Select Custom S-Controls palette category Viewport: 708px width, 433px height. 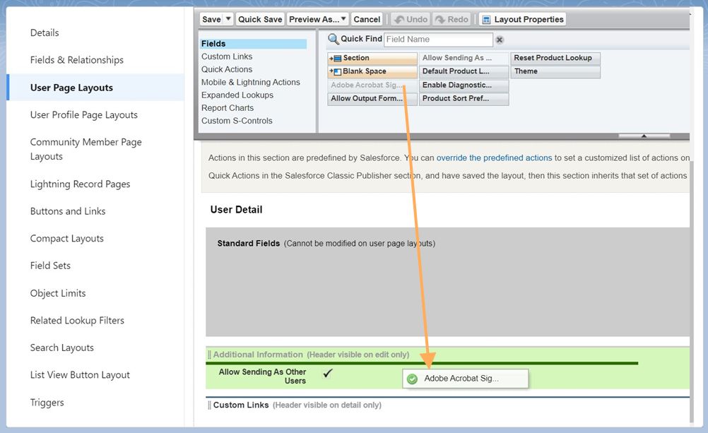237,121
